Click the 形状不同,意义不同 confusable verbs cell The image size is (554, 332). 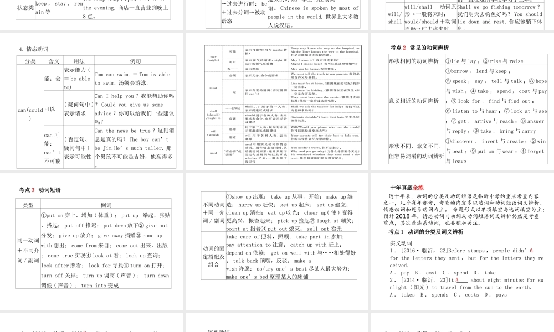click(416, 151)
